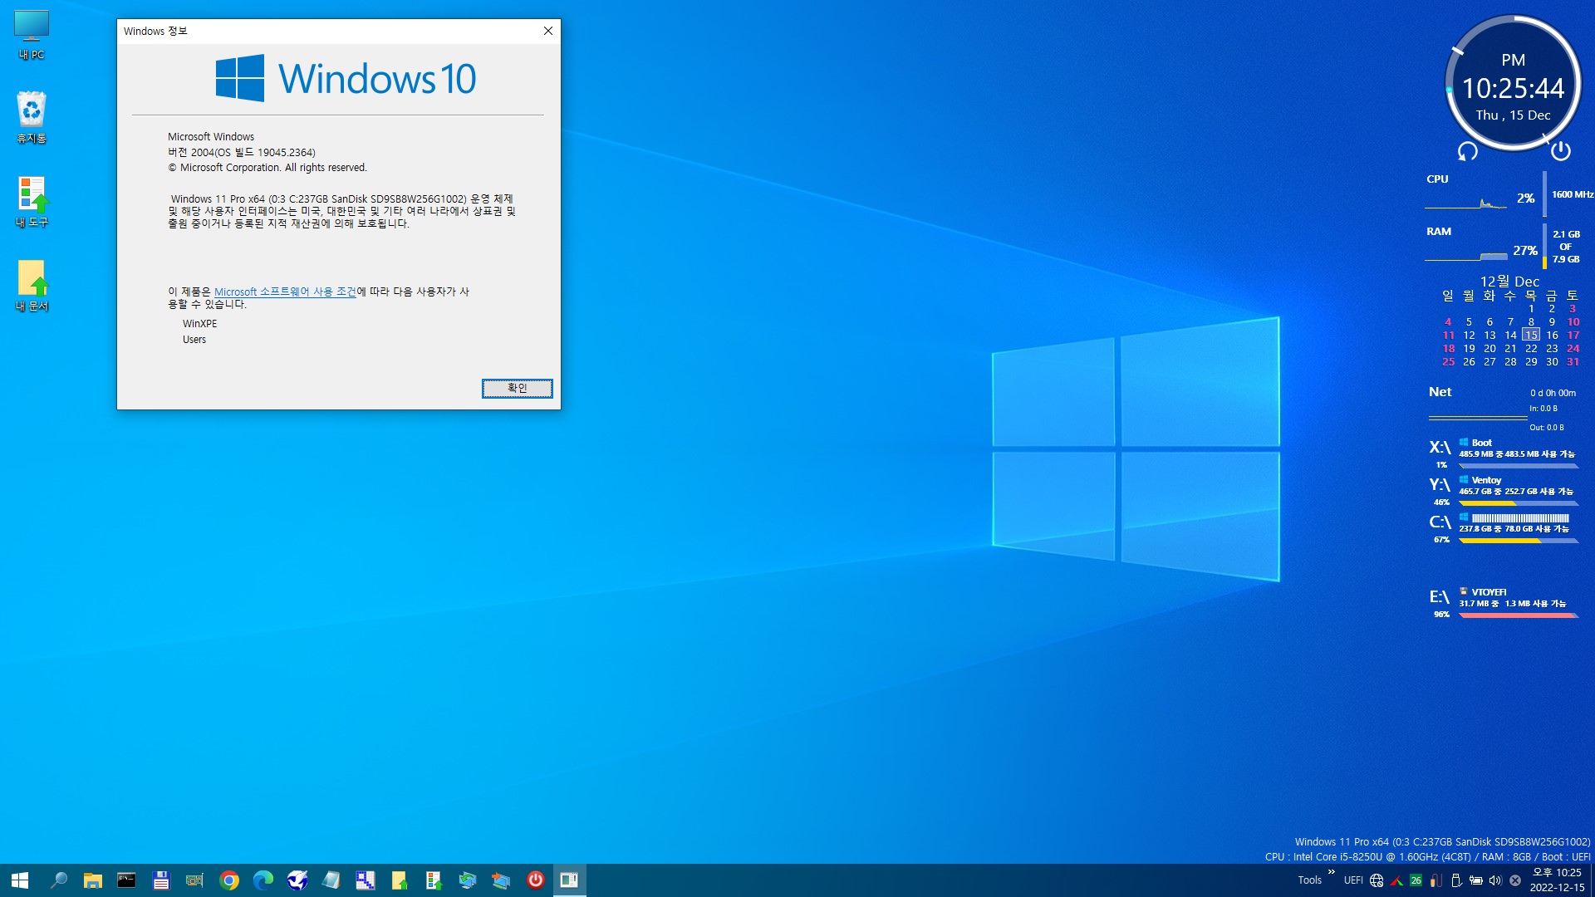This screenshot has height=897, width=1595.
Task: Click the E:\ VTOYEFI usage bar
Action: 1519,615
